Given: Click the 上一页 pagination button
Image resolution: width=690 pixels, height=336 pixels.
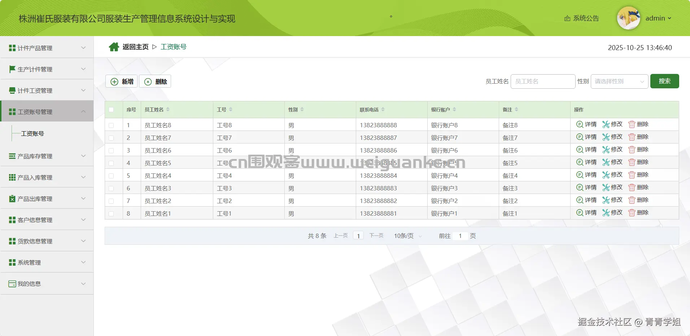Looking at the screenshot, I should click(x=341, y=236).
